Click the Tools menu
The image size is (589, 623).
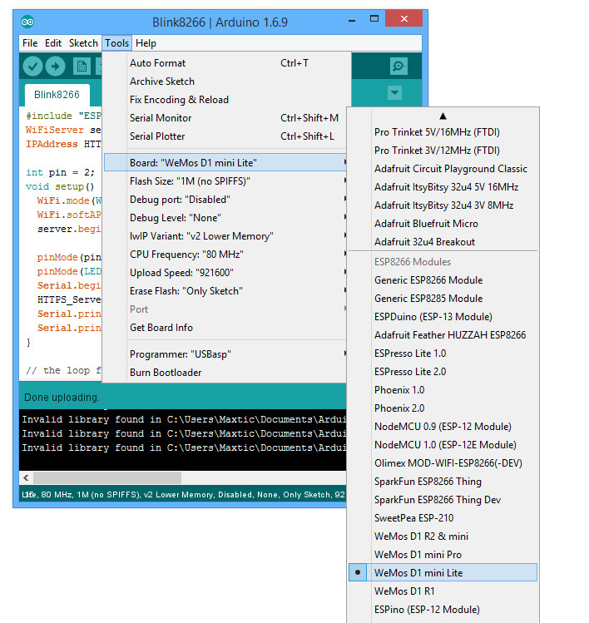pyautogui.click(x=116, y=43)
